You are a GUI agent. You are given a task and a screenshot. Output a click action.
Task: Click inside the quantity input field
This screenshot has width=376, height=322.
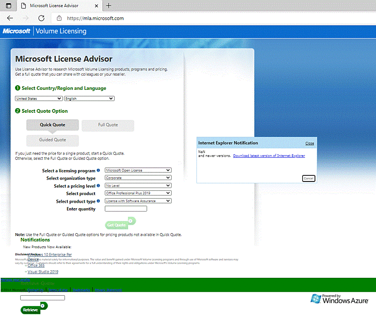click(x=125, y=208)
